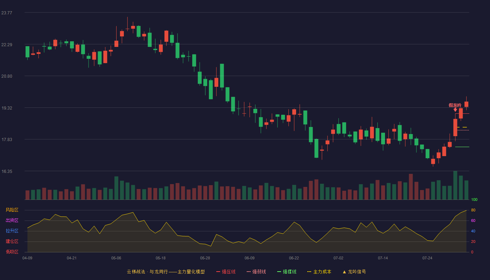Select the 低吸区 zone label

point(12,252)
